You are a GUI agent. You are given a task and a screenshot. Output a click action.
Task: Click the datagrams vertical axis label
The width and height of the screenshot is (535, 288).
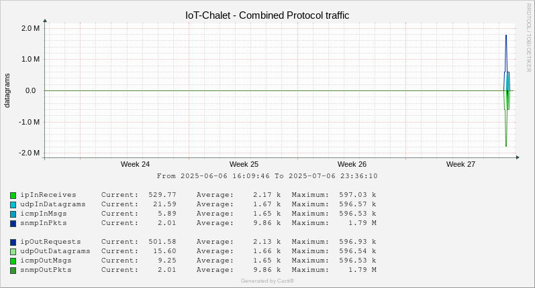7,90
